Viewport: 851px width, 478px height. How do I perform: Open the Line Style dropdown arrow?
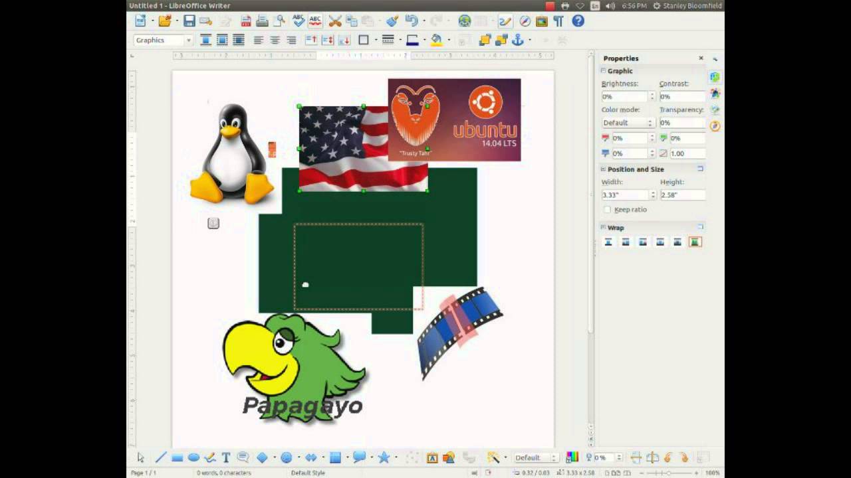click(401, 40)
